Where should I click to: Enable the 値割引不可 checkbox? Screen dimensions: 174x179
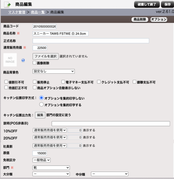tap(6, 82)
